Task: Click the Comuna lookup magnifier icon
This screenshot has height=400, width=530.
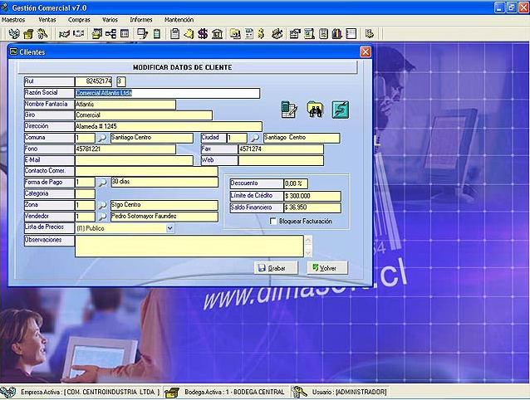Action: [x=101, y=138]
